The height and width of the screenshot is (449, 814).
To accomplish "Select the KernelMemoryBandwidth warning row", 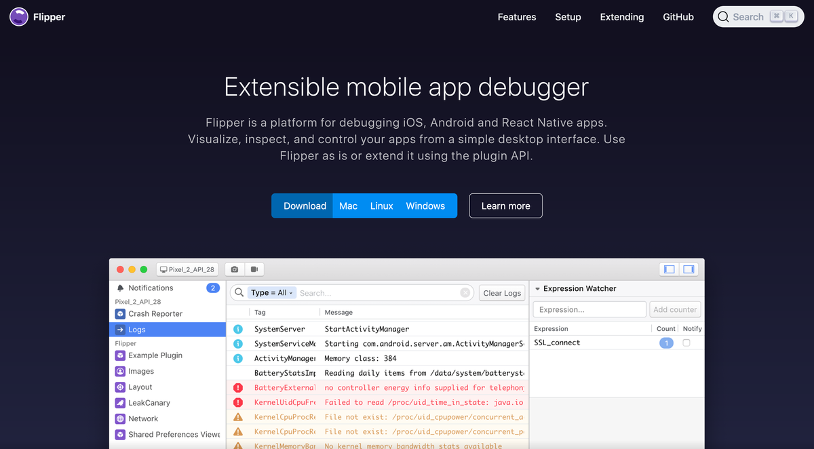I will tap(378, 445).
